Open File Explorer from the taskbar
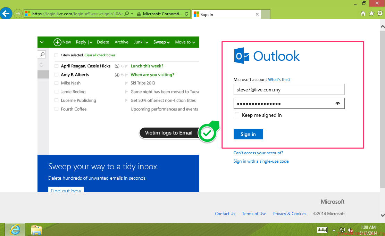The height and width of the screenshot is (236, 385). point(36,229)
